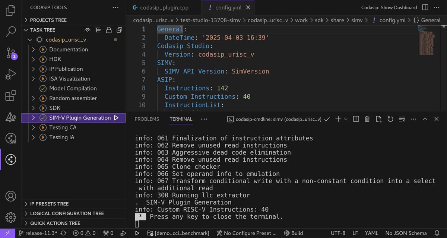Switch to the PROBLEMS panel tab

[147, 119]
